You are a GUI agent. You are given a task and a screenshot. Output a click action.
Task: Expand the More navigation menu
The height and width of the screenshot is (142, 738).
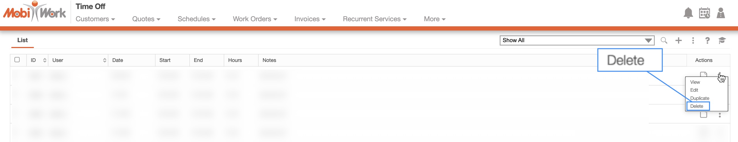[x=434, y=19]
